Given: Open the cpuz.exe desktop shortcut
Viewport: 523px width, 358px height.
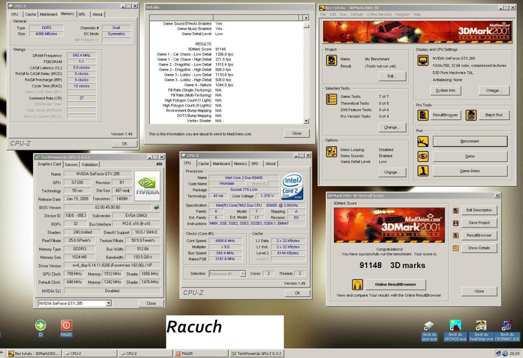Looking at the screenshot, I should coord(430,326).
